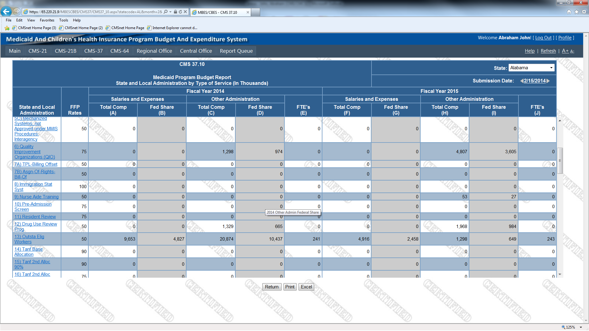This screenshot has height=331, width=589.
Task: Click the Stop icon in address bar
Action: pos(185,12)
